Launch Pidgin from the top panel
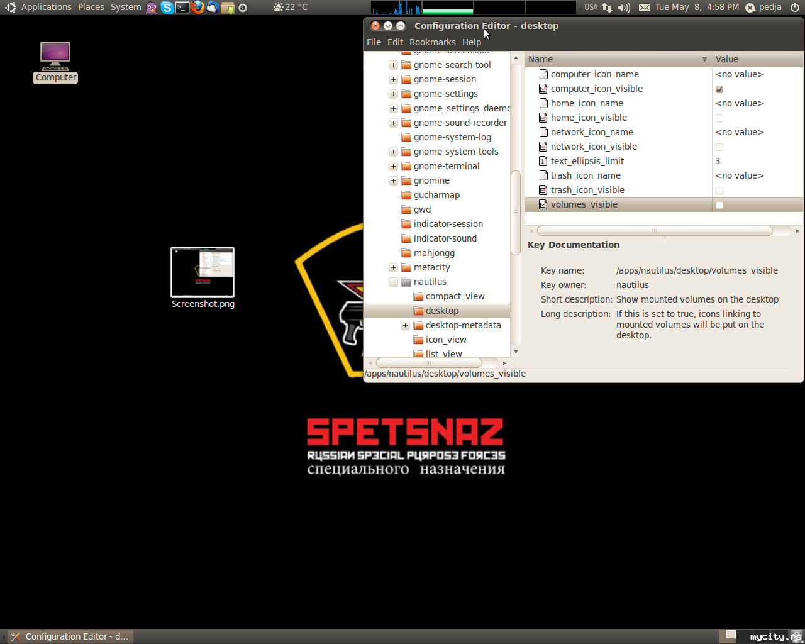The image size is (805, 644). click(x=152, y=8)
